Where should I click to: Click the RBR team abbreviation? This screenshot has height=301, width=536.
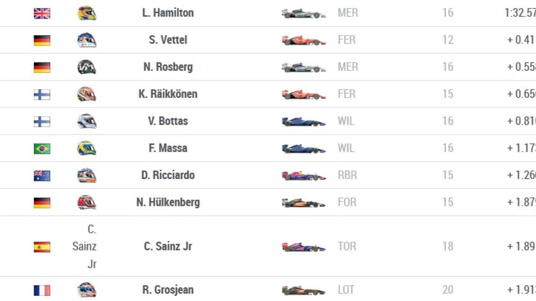(347, 175)
